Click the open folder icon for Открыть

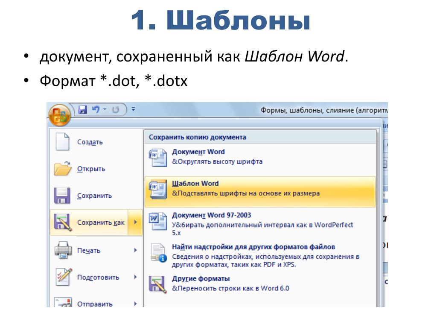[x=63, y=168]
